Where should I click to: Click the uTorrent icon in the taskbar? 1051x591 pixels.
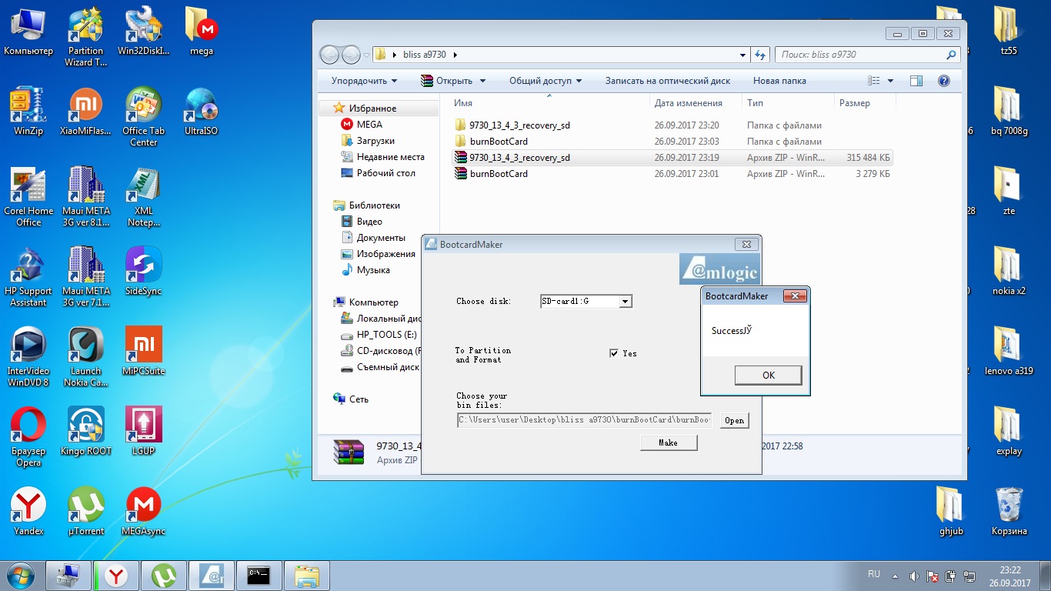[163, 575]
